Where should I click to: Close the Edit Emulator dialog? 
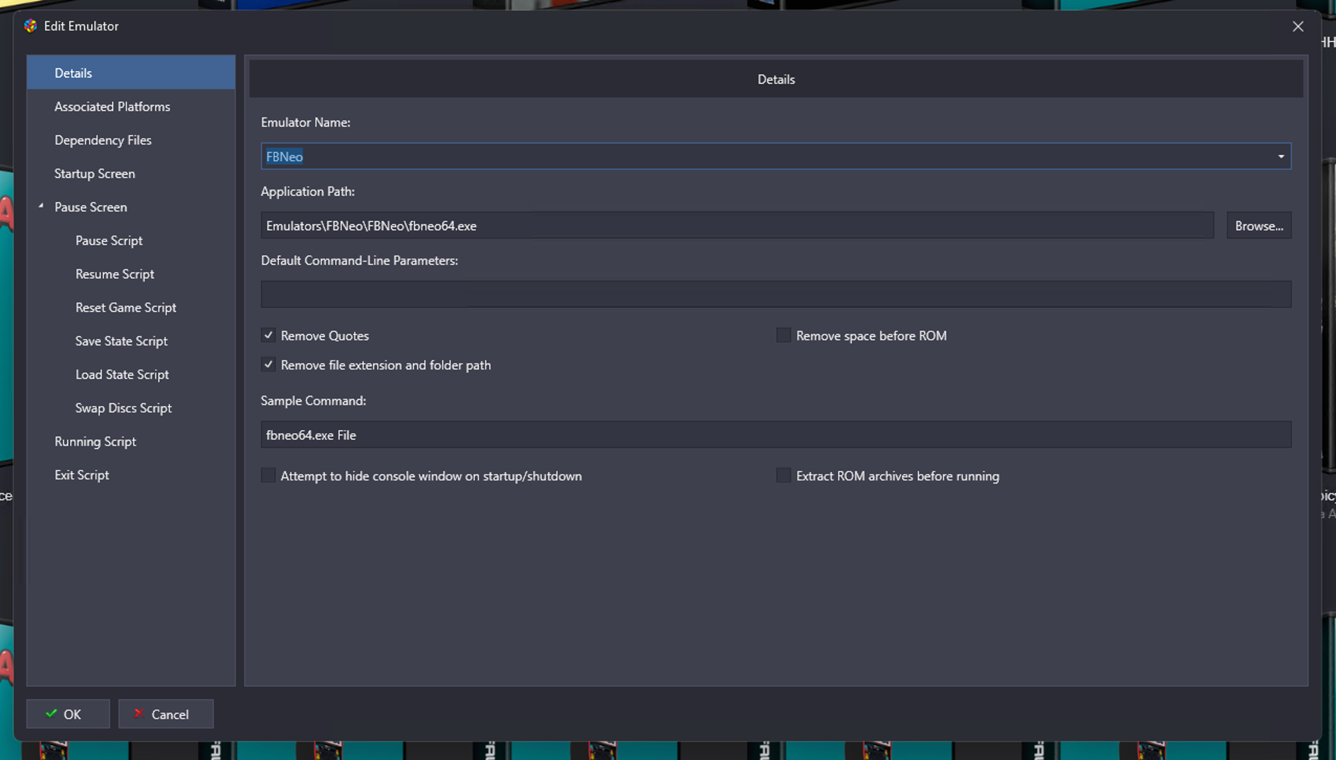coord(1297,26)
